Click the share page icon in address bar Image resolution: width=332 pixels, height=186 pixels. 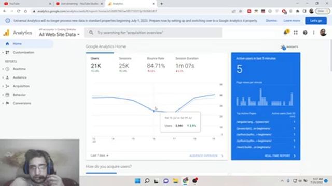click(x=233, y=11)
